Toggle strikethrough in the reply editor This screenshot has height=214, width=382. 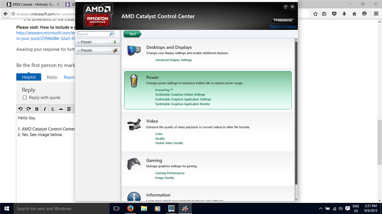click(x=61, y=109)
